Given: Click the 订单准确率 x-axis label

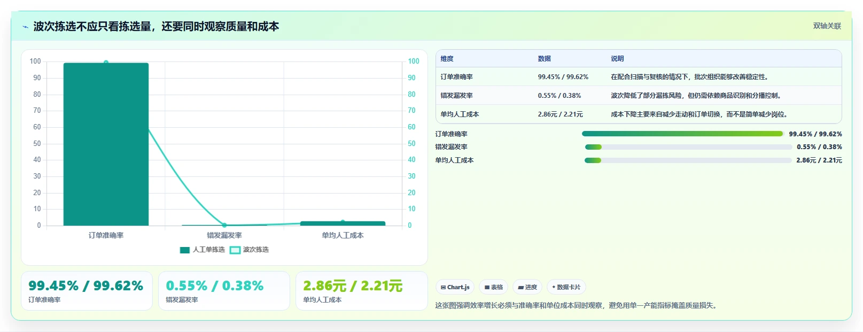Looking at the screenshot, I should tap(106, 235).
